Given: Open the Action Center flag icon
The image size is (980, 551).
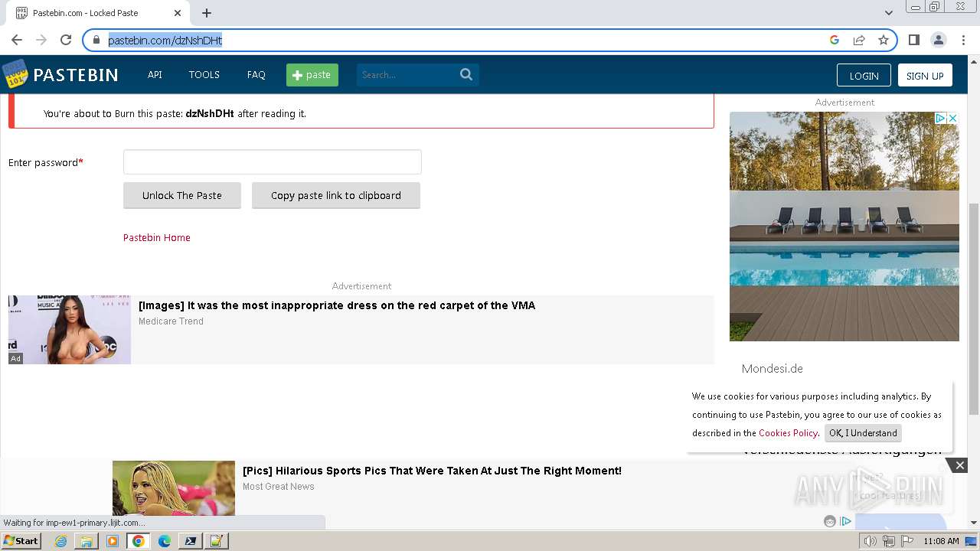Looking at the screenshot, I should click(907, 541).
